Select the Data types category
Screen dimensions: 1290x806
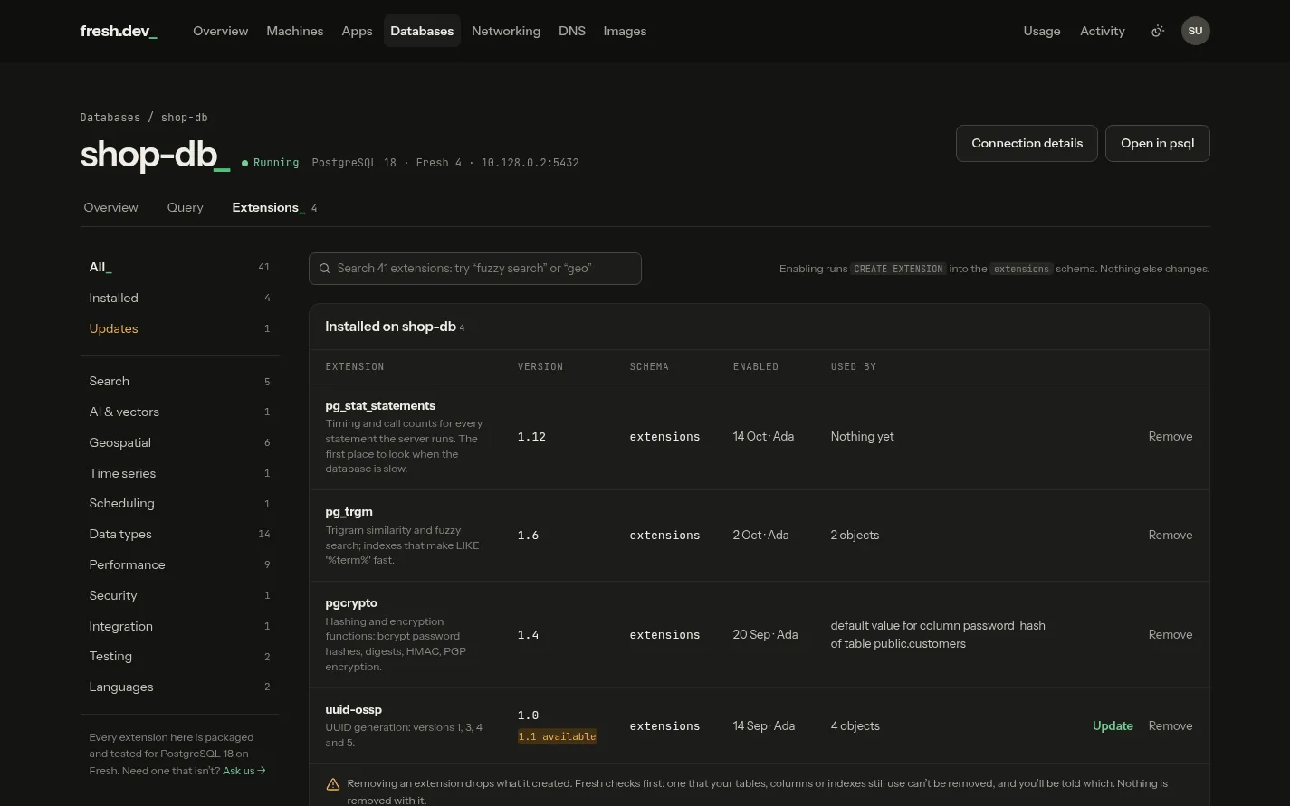click(x=179, y=534)
